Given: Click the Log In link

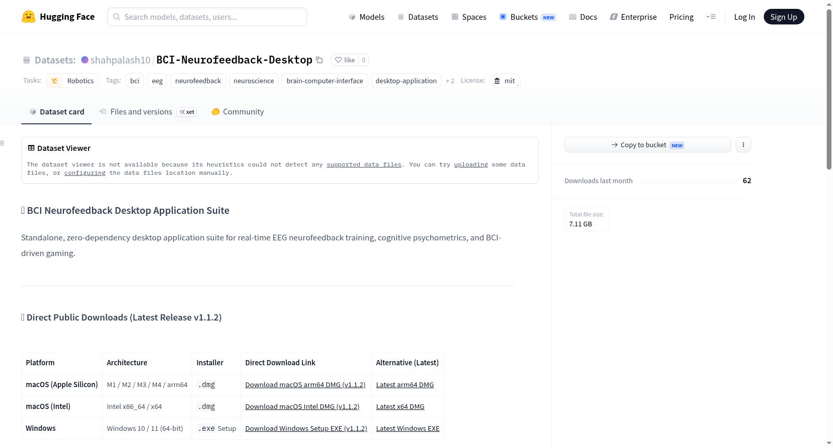Looking at the screenshot, I should click(x=744, y=17).
